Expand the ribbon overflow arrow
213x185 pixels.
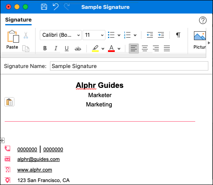[209, 43]
